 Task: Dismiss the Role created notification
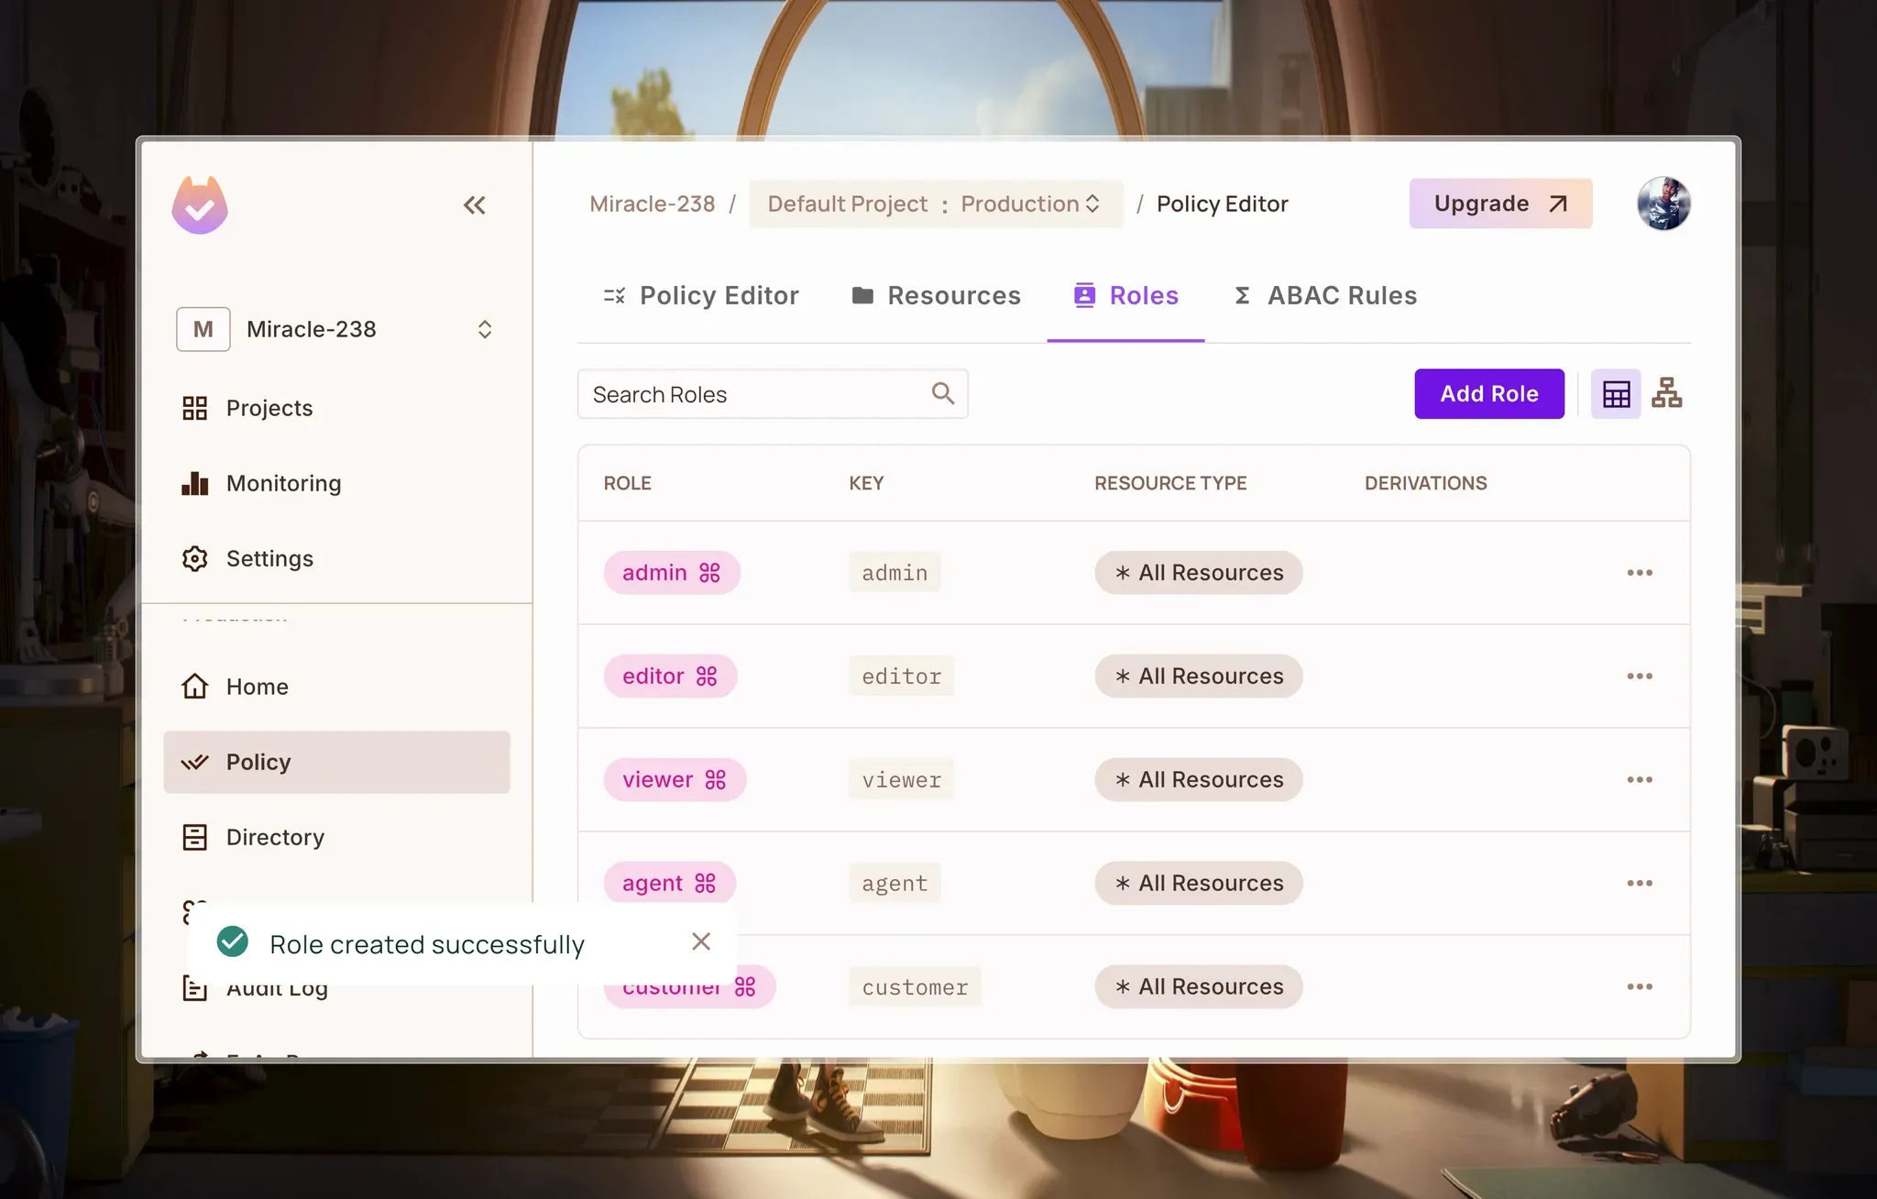pyautogui.click(x=701, y=941)
